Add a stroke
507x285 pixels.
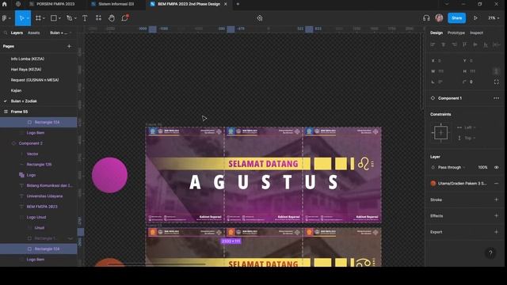[x=497, y=199]
